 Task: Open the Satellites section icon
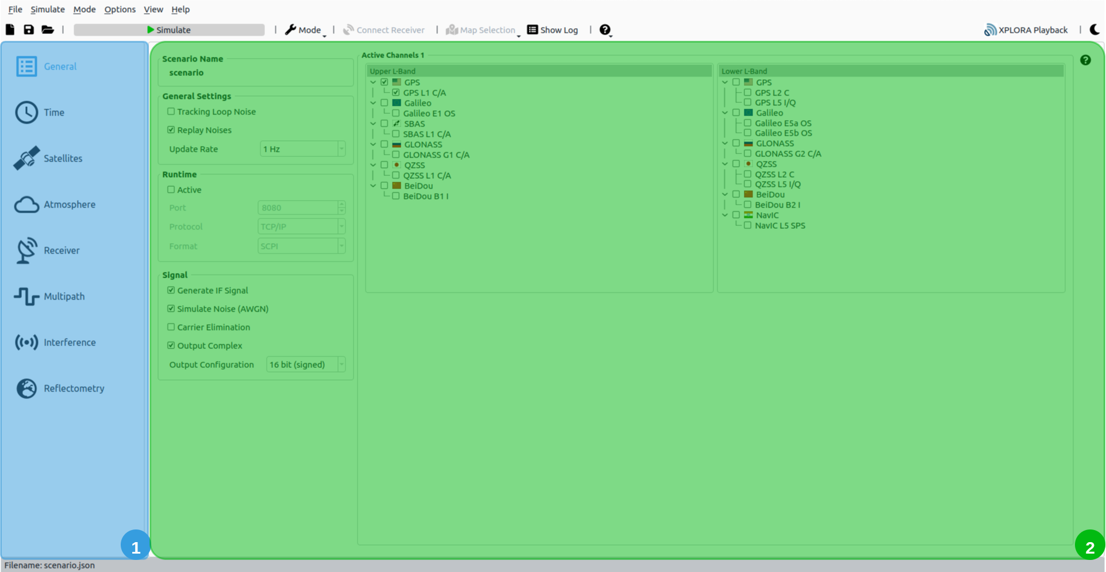26,158
